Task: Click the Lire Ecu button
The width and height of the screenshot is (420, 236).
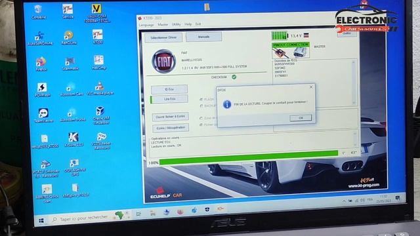Action: [169, 99]
